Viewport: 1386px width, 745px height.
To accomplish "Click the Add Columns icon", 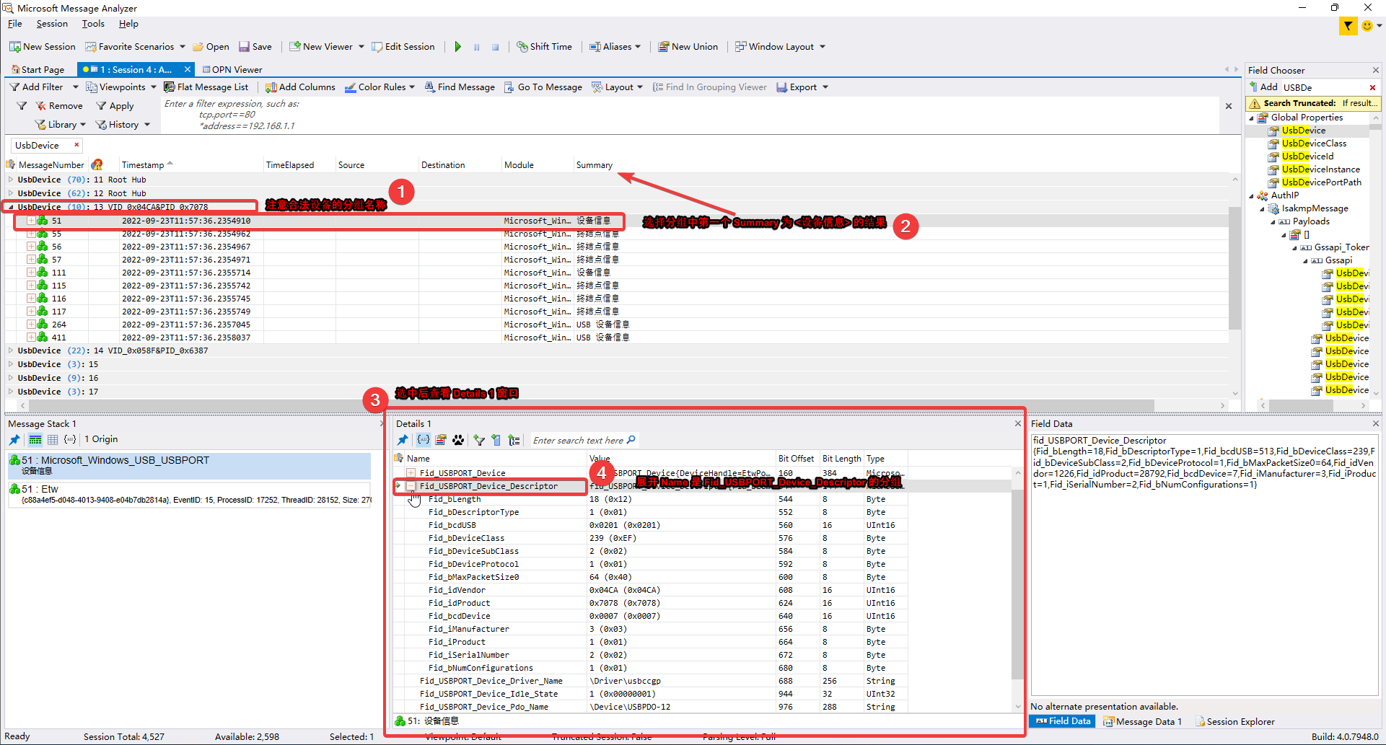I will (x=271, y=87).
